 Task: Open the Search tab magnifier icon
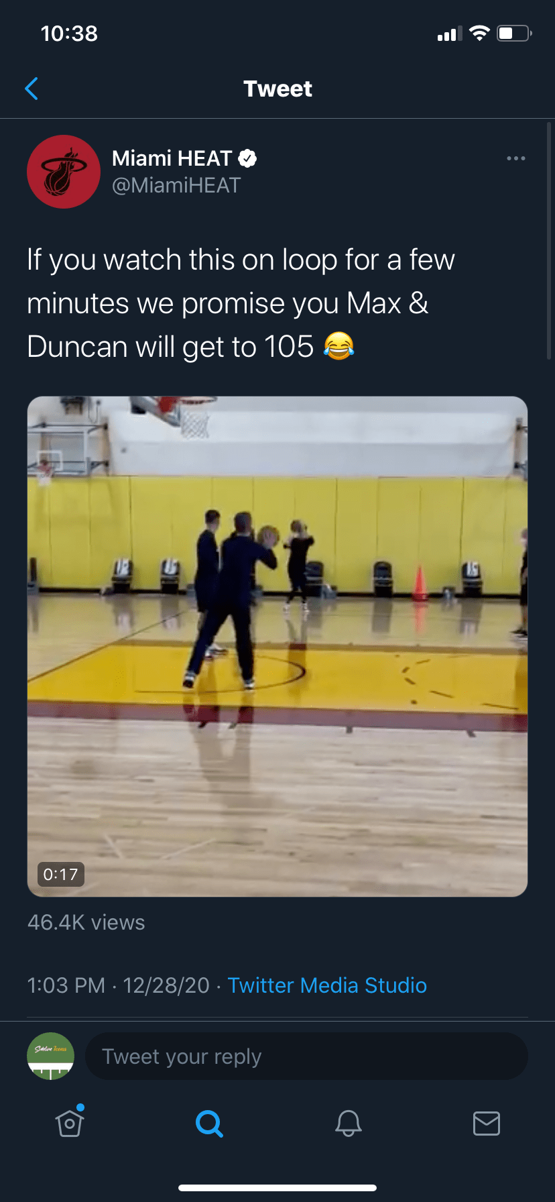coord(209,1123)
